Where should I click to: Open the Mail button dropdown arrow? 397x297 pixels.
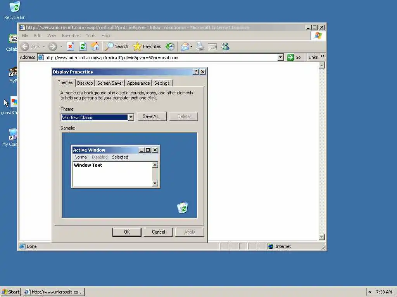(x=191, y=47)
